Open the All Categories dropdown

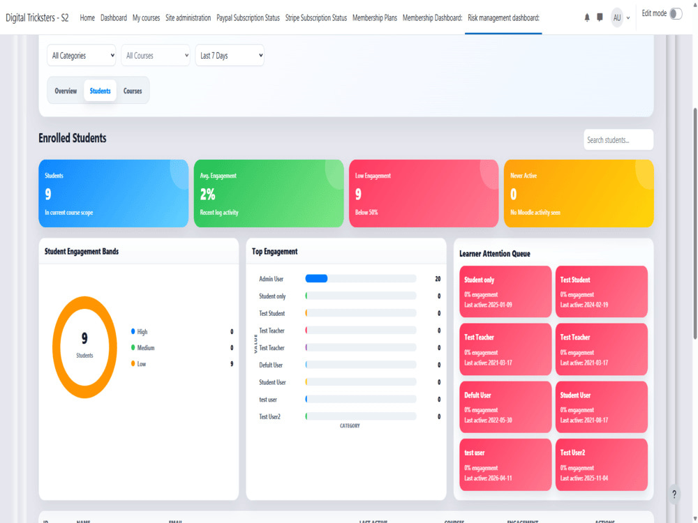[82, 56]
